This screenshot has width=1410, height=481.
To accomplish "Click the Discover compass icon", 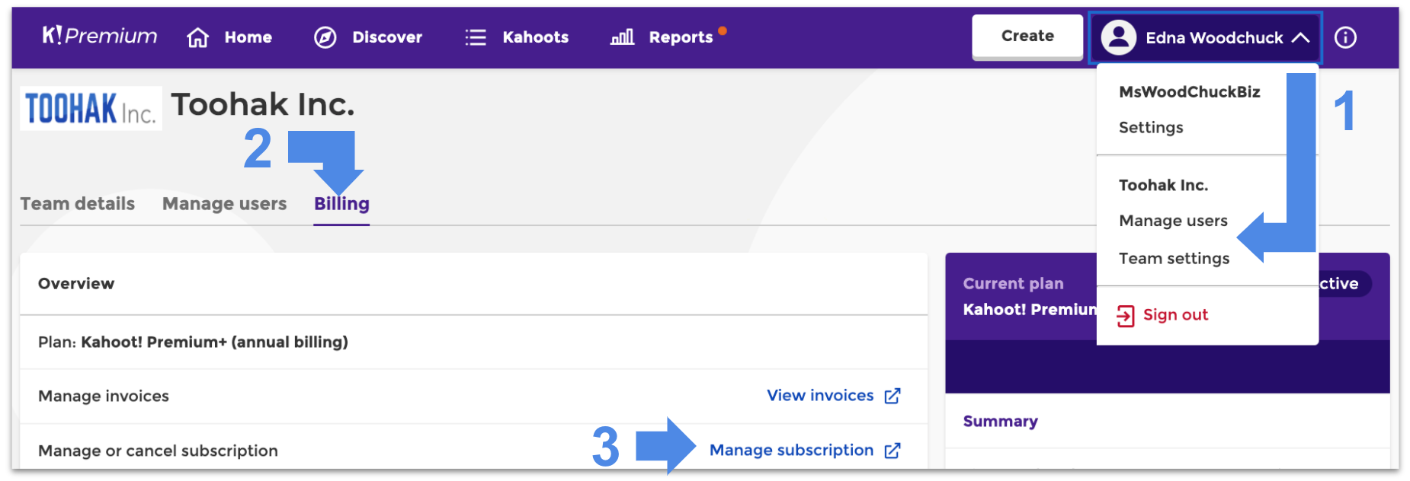I will pyautogui.click(x=325, y=37).
